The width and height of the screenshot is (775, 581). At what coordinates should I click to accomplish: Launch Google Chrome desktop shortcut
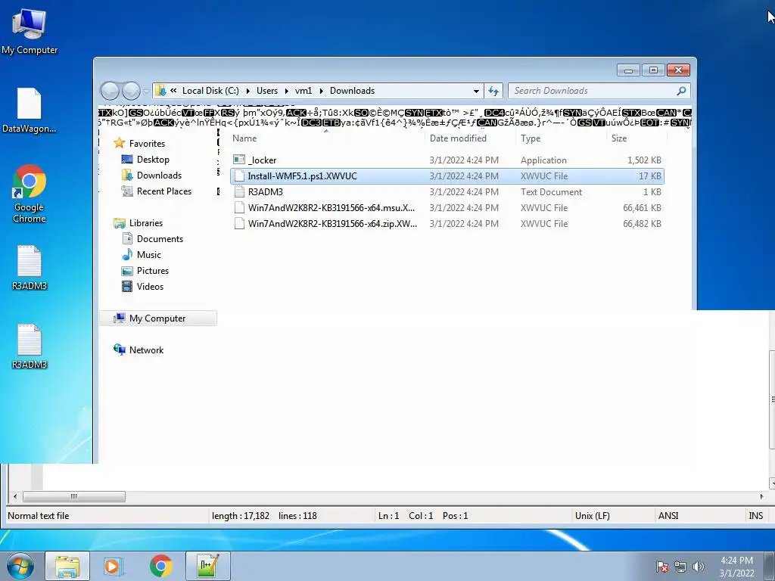coord(30,194)
